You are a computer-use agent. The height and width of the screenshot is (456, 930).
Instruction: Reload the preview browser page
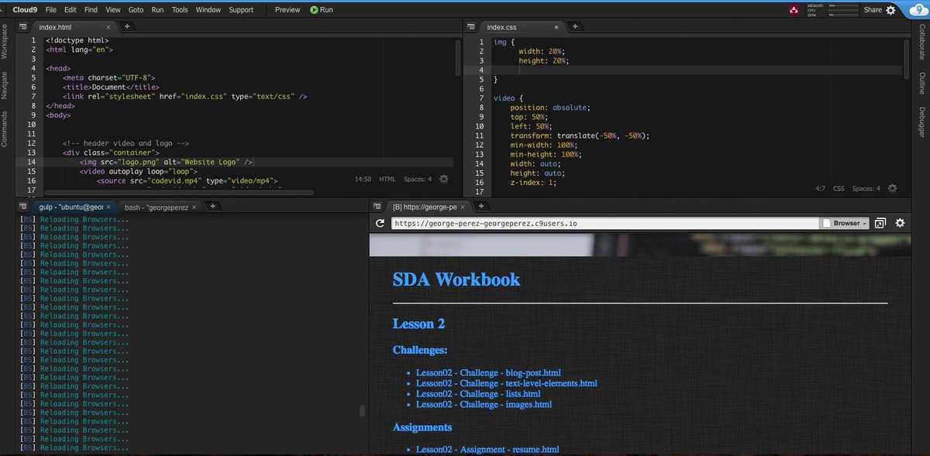tap(380, 223)
